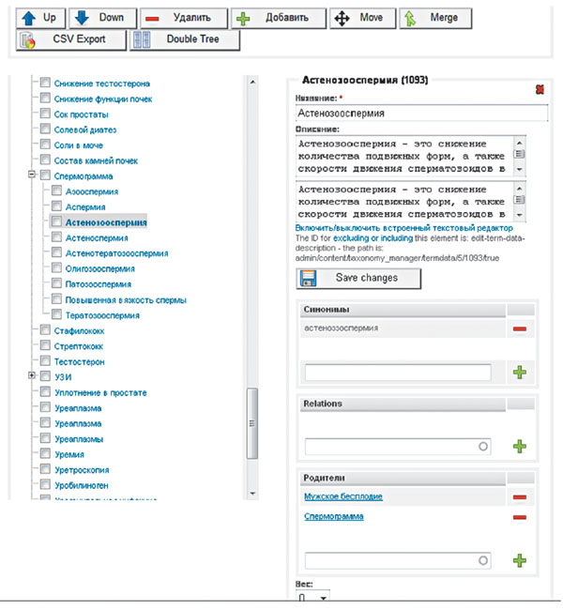Viewport: 563px width, 610px height.
Task: Tick the Азооспермия checkbox
Action: (57, 191)
